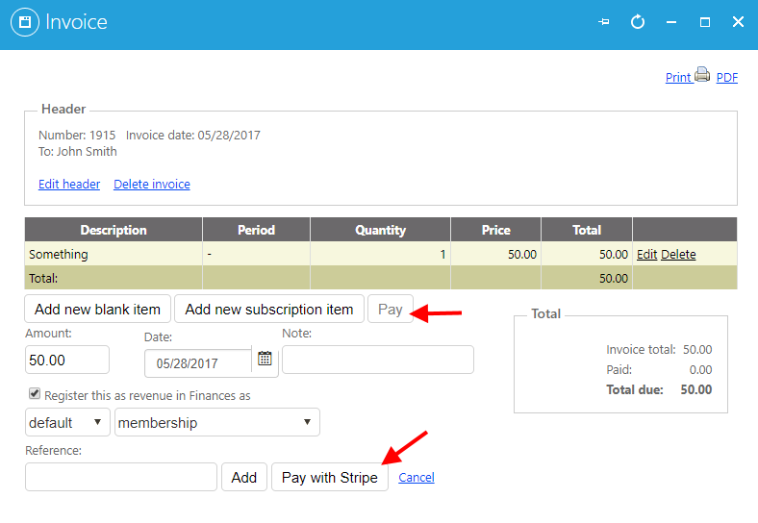
Task: Click 'Invoice total:' label
Action: 641,350
